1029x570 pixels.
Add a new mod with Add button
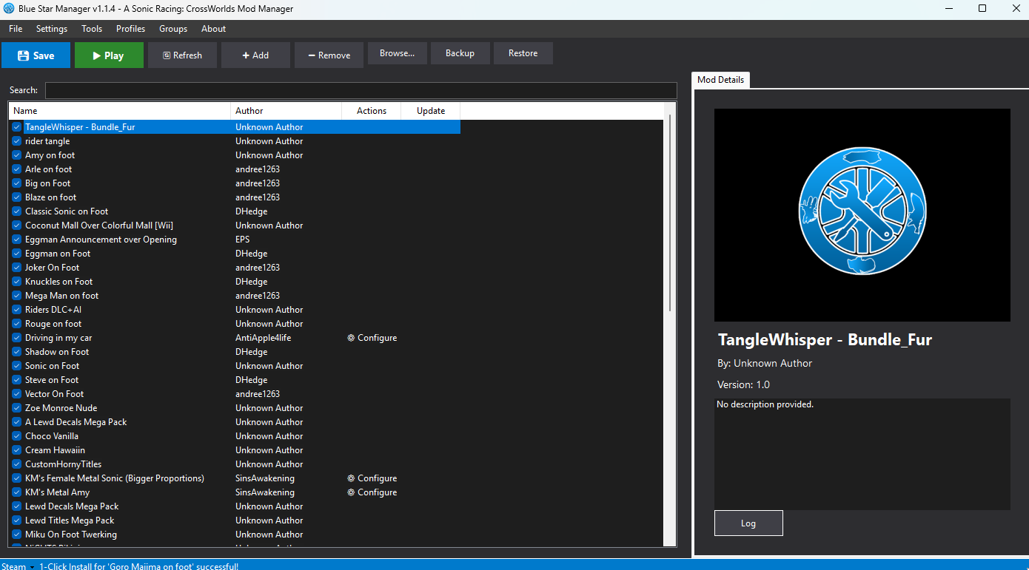pyautogui.click(x=255, y=55)
